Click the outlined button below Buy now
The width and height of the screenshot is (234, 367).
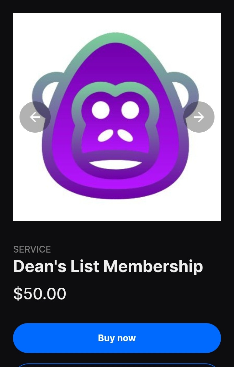click(117, 365)
